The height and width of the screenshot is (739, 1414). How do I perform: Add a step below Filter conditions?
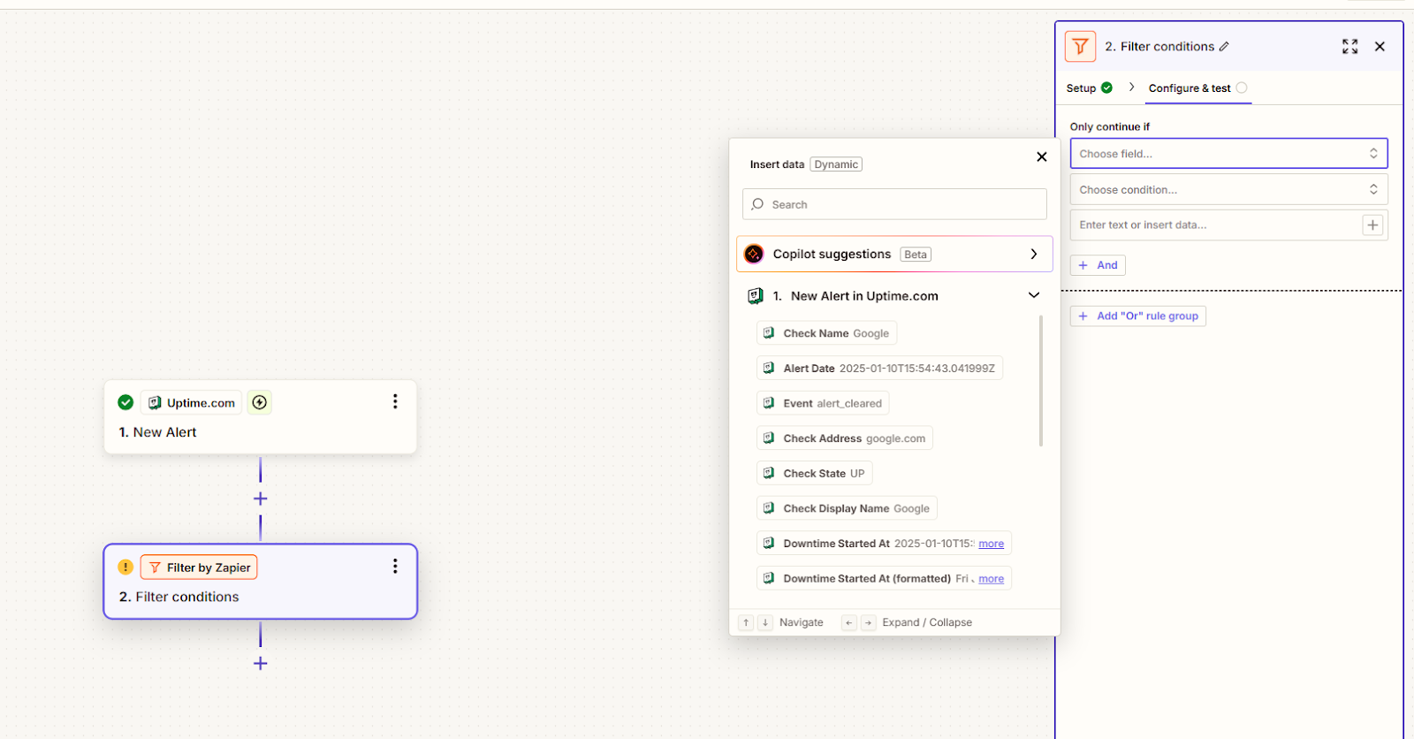tap(261, 663)
